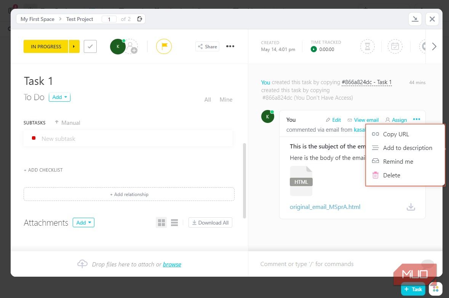
Task: Switch attachments to list view
Action: 174,222
